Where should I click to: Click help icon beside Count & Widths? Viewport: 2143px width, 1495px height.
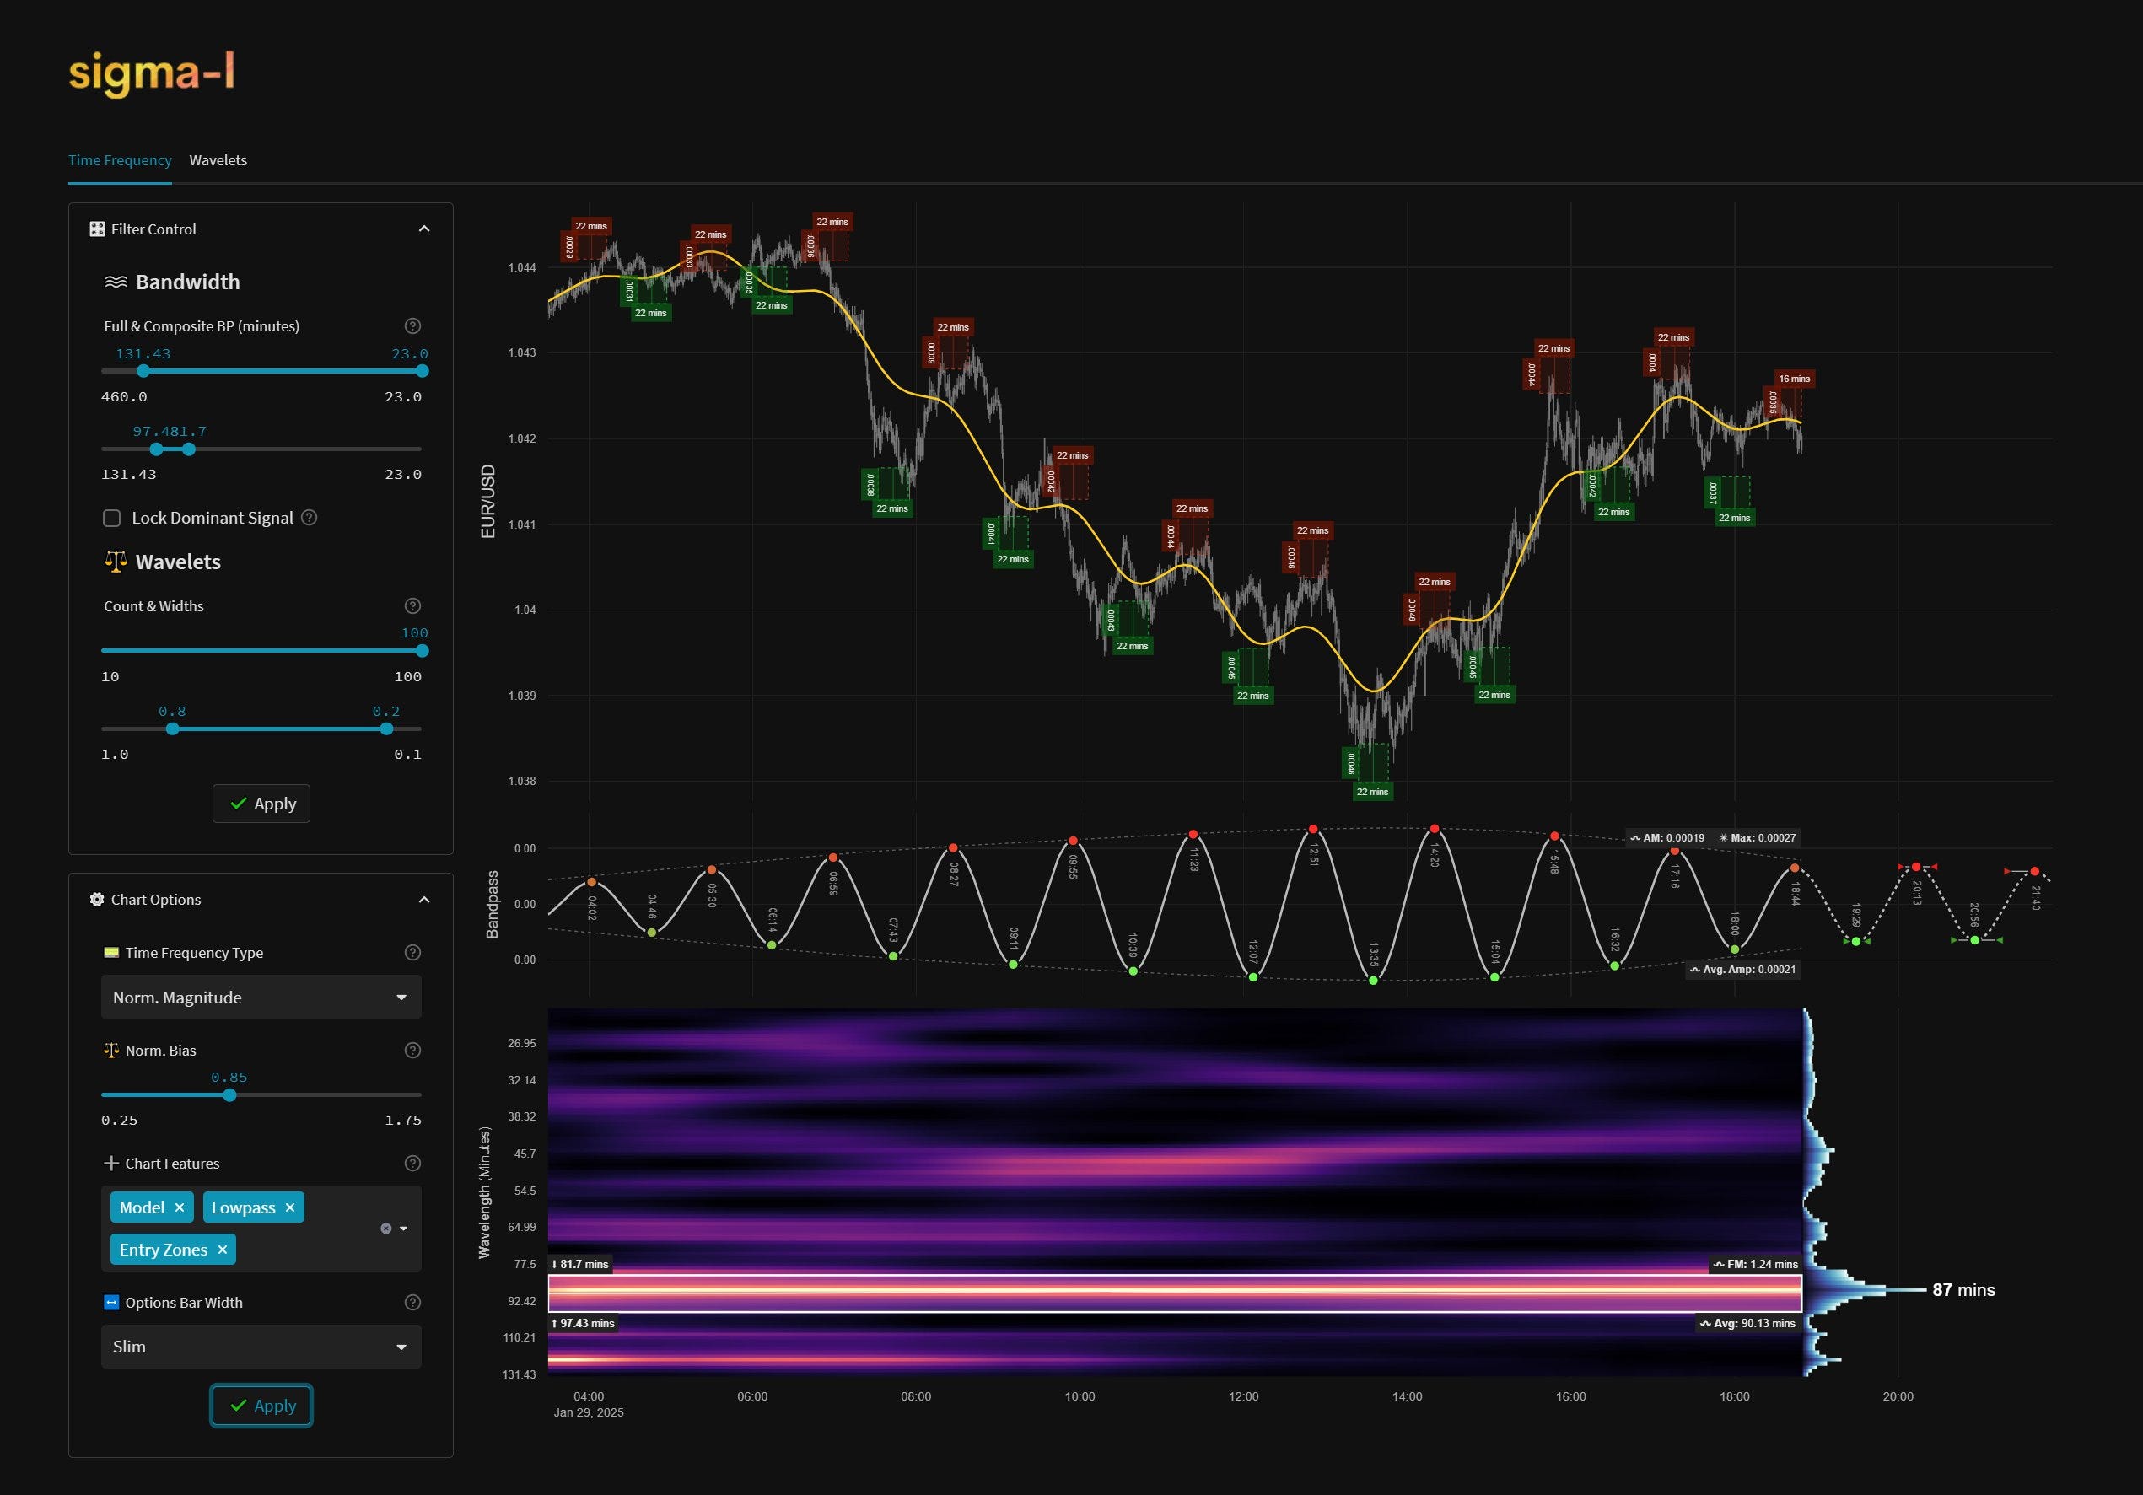point(412,605)
